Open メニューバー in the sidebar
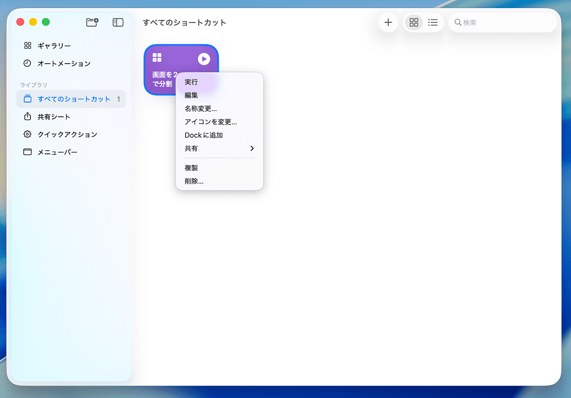Screen dimensions: 571x398 tap(71, 152)
